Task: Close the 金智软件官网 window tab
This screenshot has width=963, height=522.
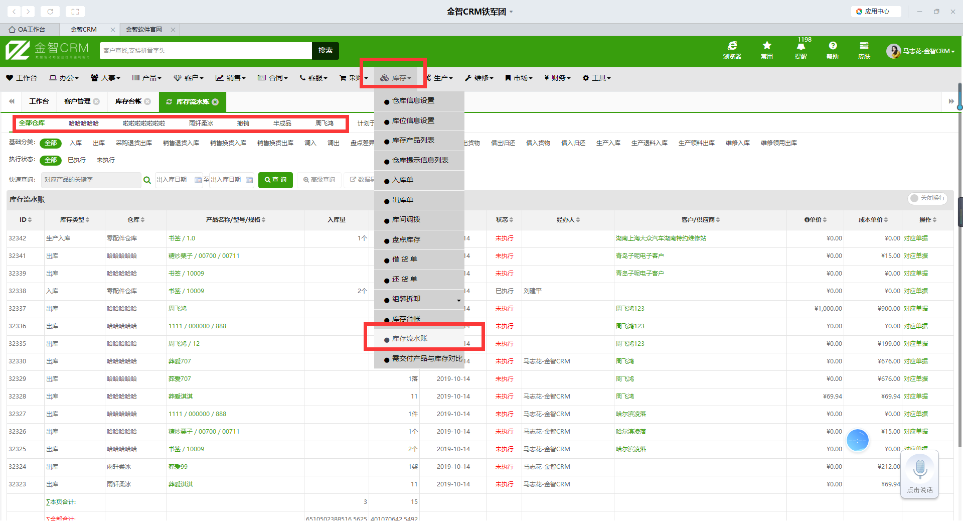Action: 173,30
